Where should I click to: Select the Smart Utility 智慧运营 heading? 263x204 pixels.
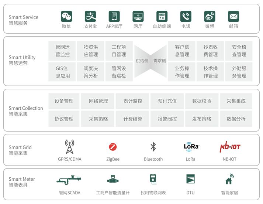pos(22,60)
